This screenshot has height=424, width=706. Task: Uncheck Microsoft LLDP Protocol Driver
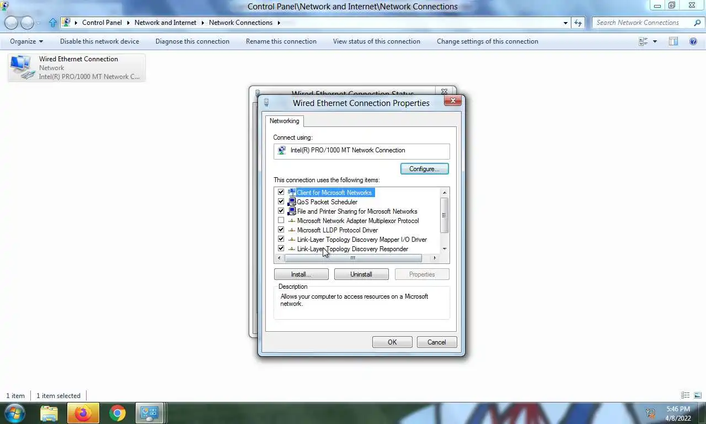pos(281,230)
